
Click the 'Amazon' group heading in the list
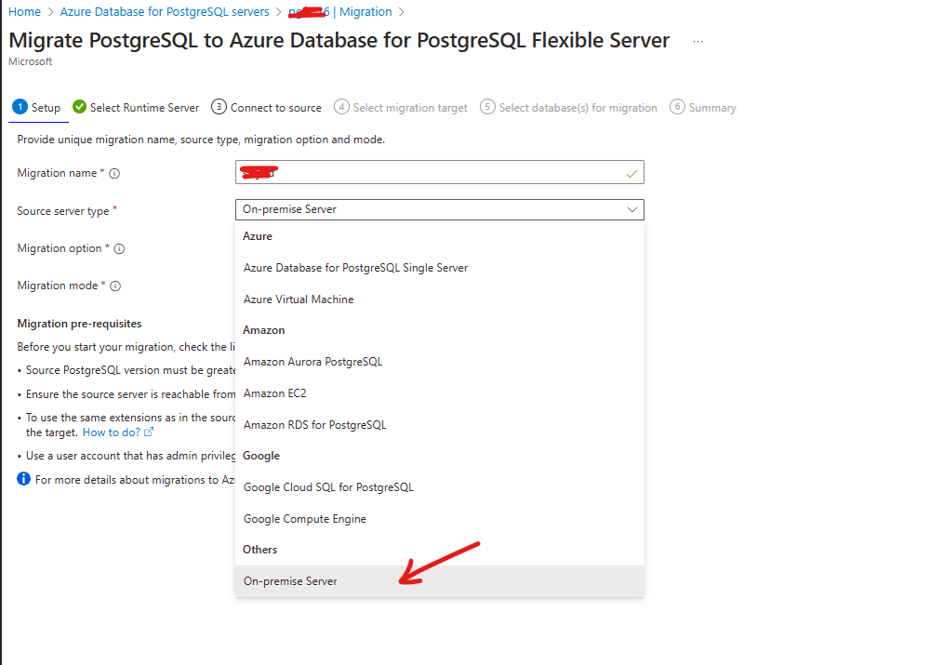point(264,330)
